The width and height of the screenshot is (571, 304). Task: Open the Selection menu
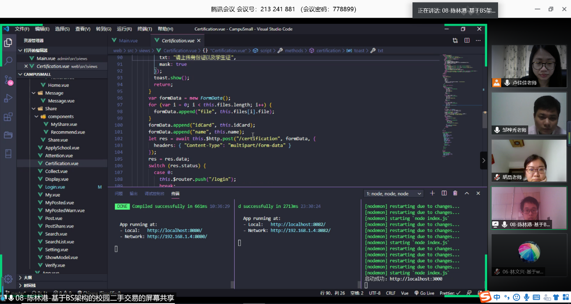[x=62, y=29]
